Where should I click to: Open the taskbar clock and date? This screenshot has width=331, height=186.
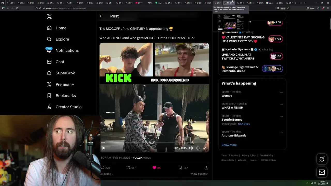click(322, 183)
